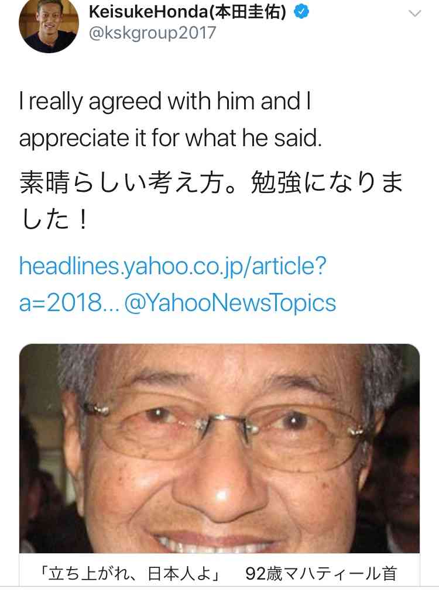Open the article preview photo card
Screen dimensions: 439x593
pyautogui.click(x=220, y=449)
